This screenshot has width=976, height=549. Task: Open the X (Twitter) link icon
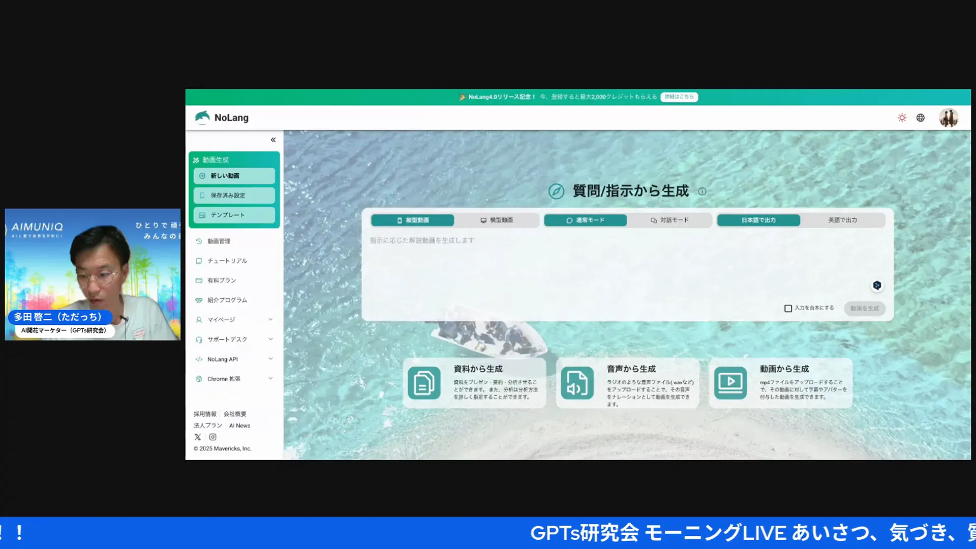coord(198,437)
